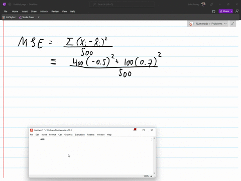Screen dimensions: 241x181
Task: Open the Share button dropdown arrow
Action: [231, 11]
